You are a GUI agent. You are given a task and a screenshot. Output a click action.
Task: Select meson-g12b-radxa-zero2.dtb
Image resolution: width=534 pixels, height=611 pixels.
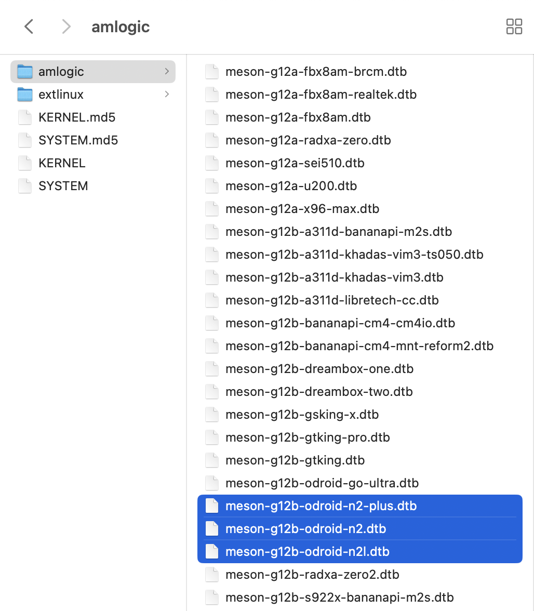click(312, 575)
